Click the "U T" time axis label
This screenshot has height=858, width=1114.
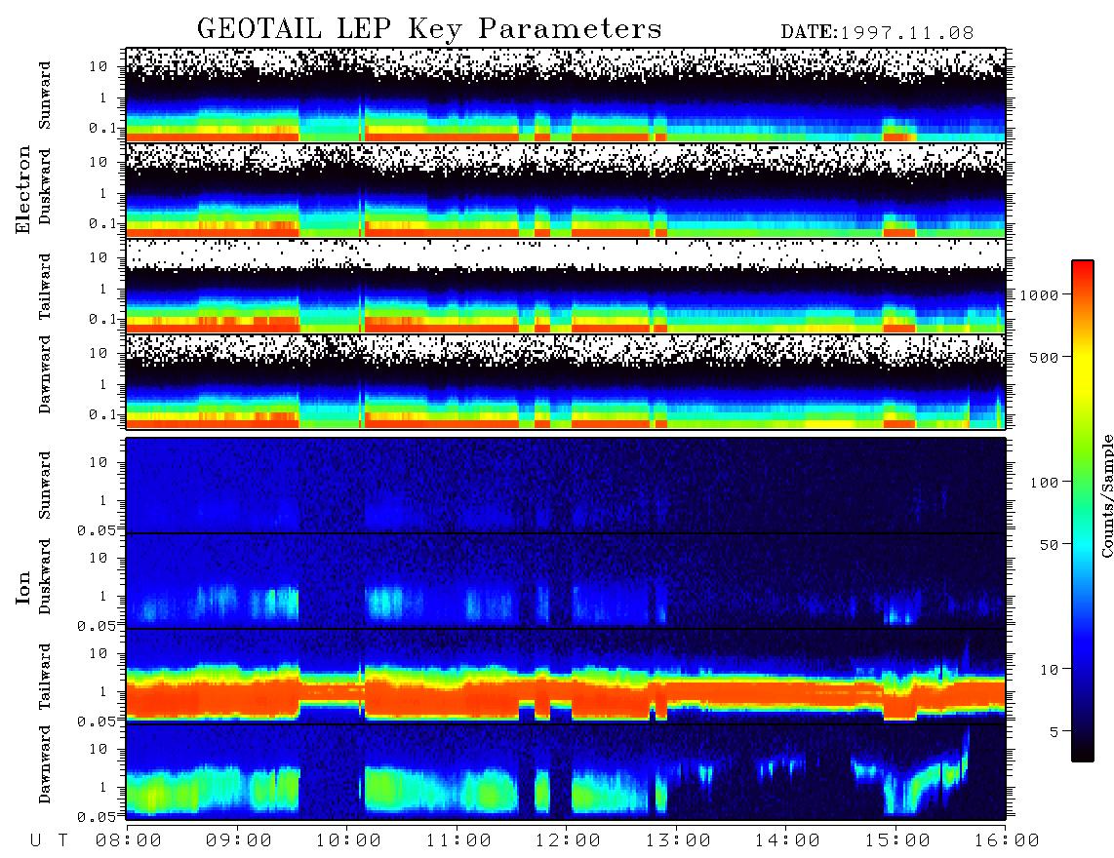tap(49, 840)
